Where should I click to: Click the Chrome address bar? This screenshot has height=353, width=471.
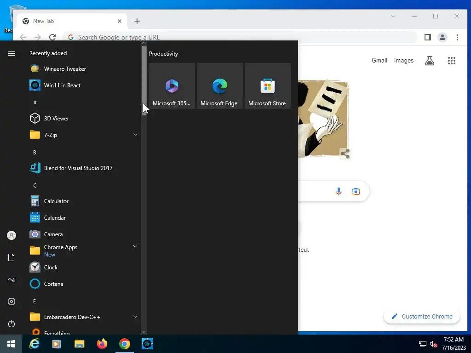click(240, 37)
